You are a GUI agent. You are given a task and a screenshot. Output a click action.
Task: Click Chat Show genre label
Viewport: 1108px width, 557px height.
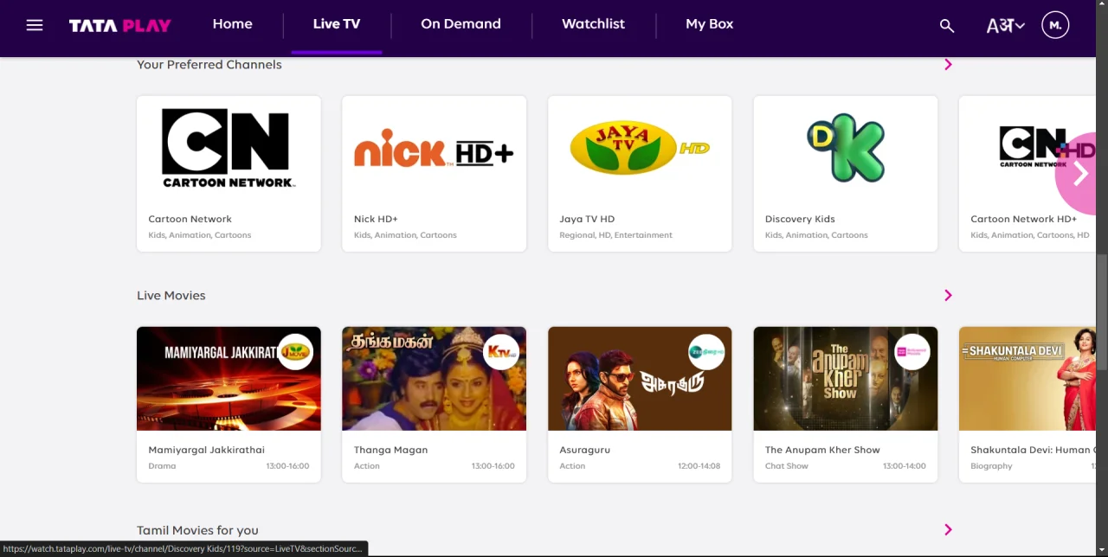(786, 466)
